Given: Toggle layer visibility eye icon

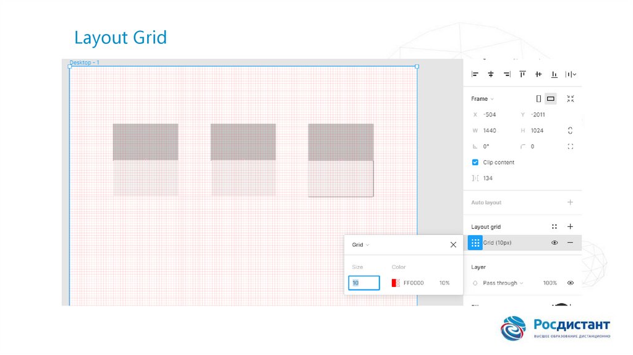Looking at the screenshot, I should pos(570,283).
